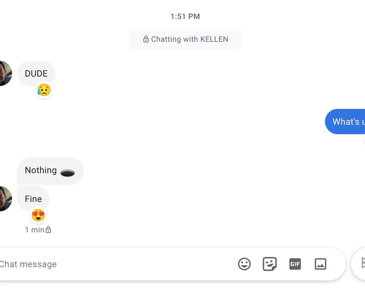Screen dimensions: 365x295
Task: Open the GIF search
Action: (x=295, y=264)
